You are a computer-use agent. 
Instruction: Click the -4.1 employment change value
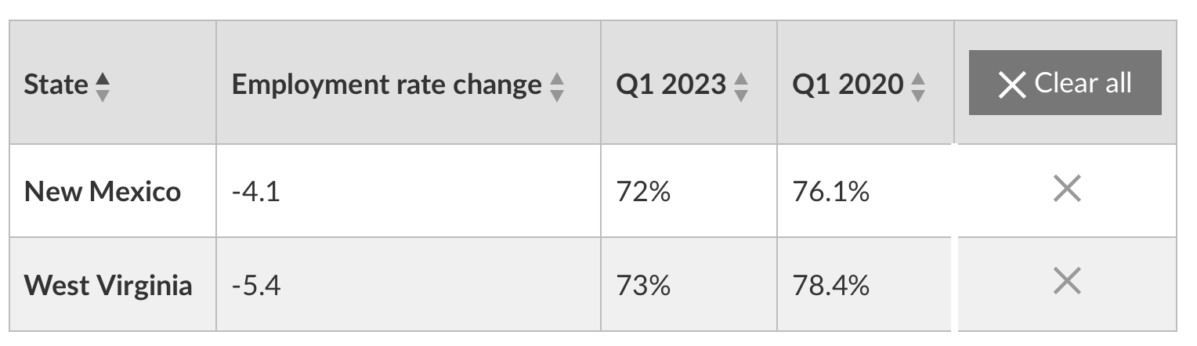(255, 191)
